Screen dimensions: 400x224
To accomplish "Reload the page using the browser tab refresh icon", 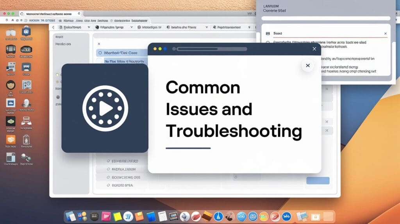I will tap(22, 14).
